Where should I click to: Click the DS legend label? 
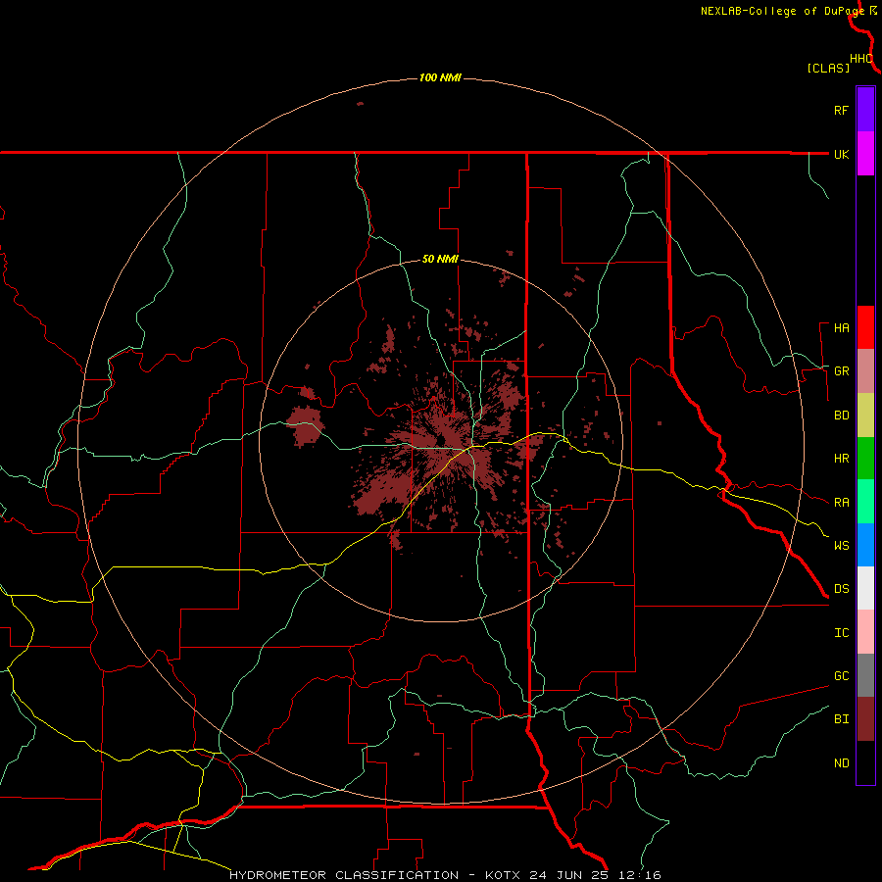841,589
